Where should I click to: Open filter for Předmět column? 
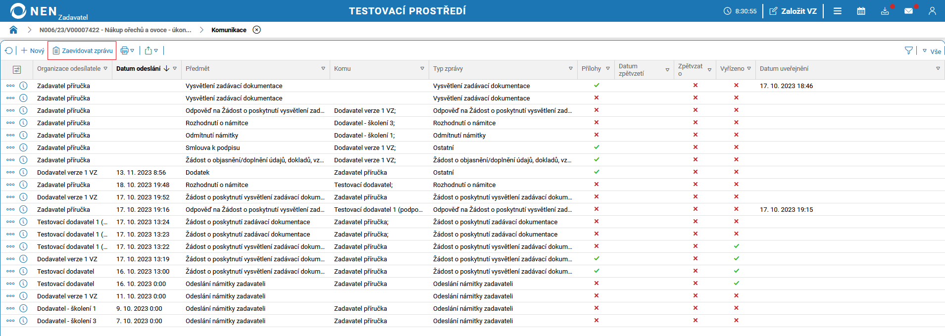[x=323, y=69]
